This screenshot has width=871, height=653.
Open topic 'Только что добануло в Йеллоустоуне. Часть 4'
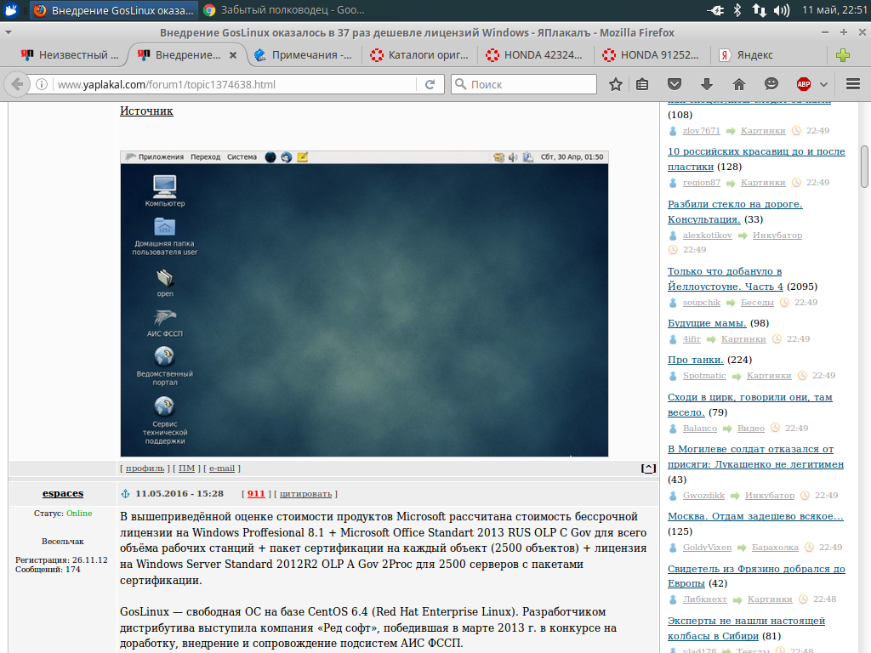tap(725, 279)
